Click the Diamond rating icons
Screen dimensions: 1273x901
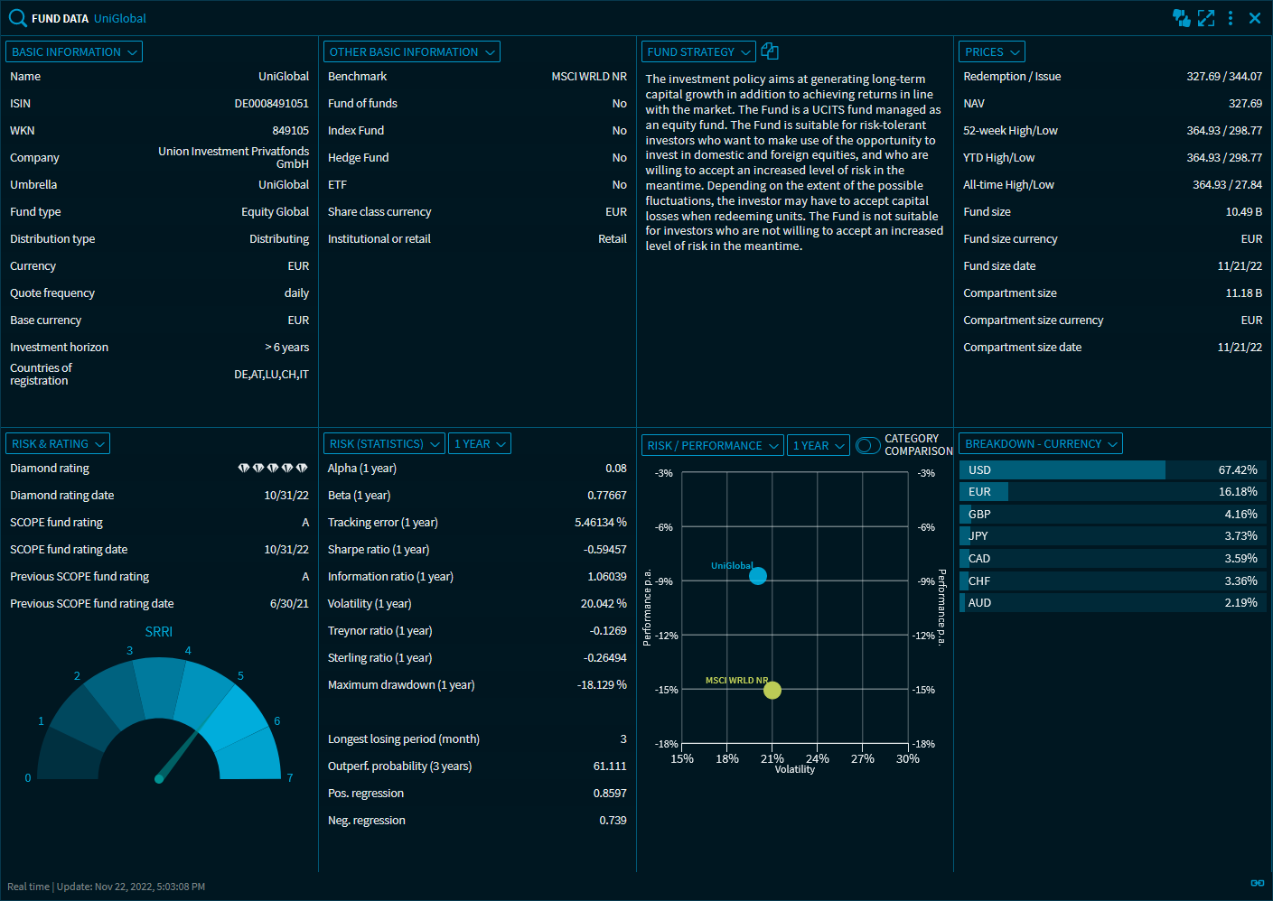pyautogui.click(x=273, y=469)
